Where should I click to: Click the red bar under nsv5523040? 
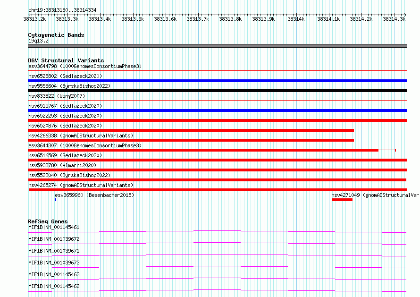click(217, 180)
